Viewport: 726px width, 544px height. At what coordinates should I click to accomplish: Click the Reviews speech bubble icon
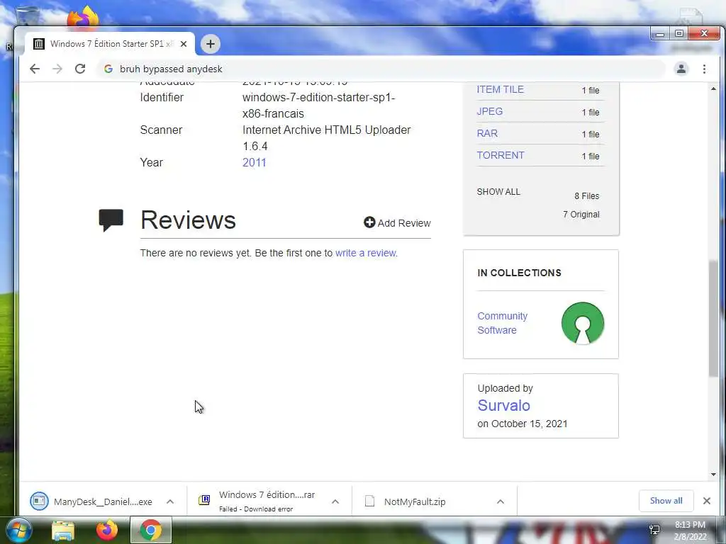(111, 220)
